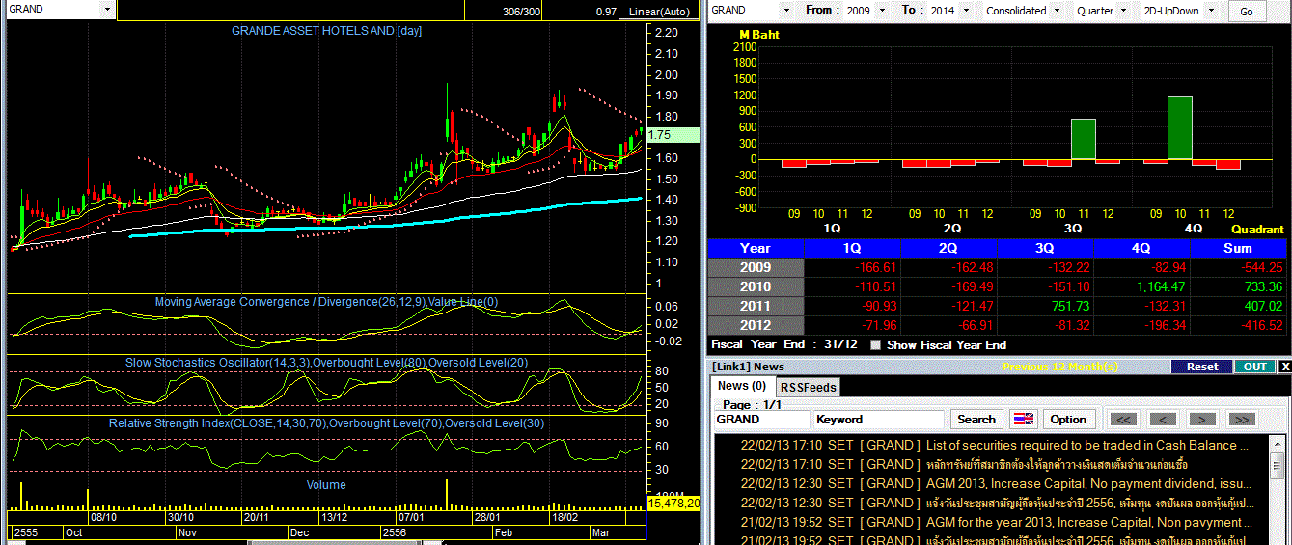This screenshot has height=545, width=1292.
Task: Select the 2012 year row header
Action: pos(756,325)
